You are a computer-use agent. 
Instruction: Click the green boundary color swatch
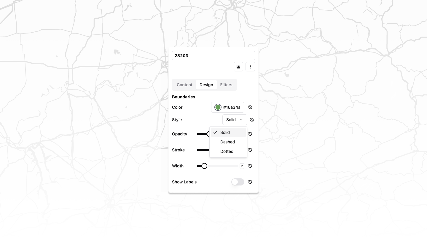click(x=218, y=107)
